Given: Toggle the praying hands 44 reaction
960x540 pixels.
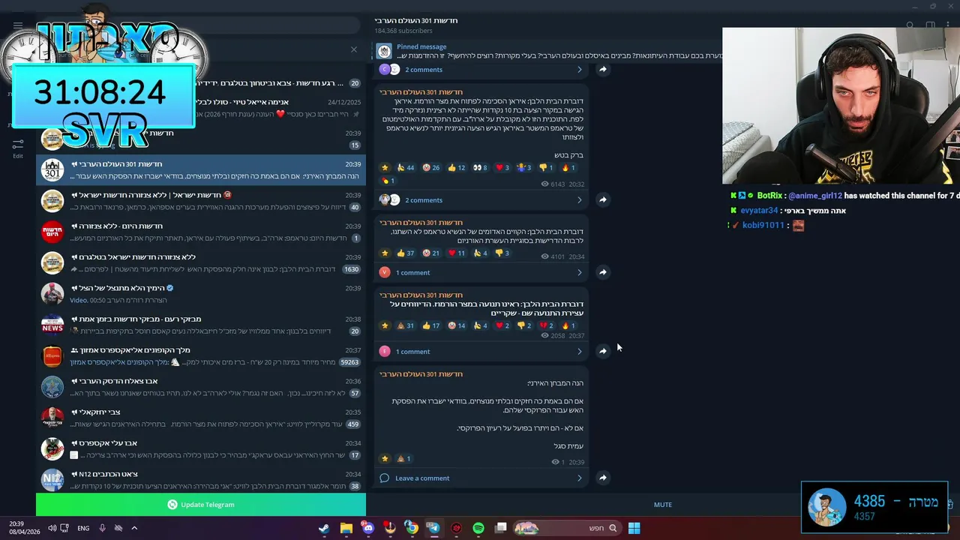Looking at the screenshot, I should pos(406,168).
